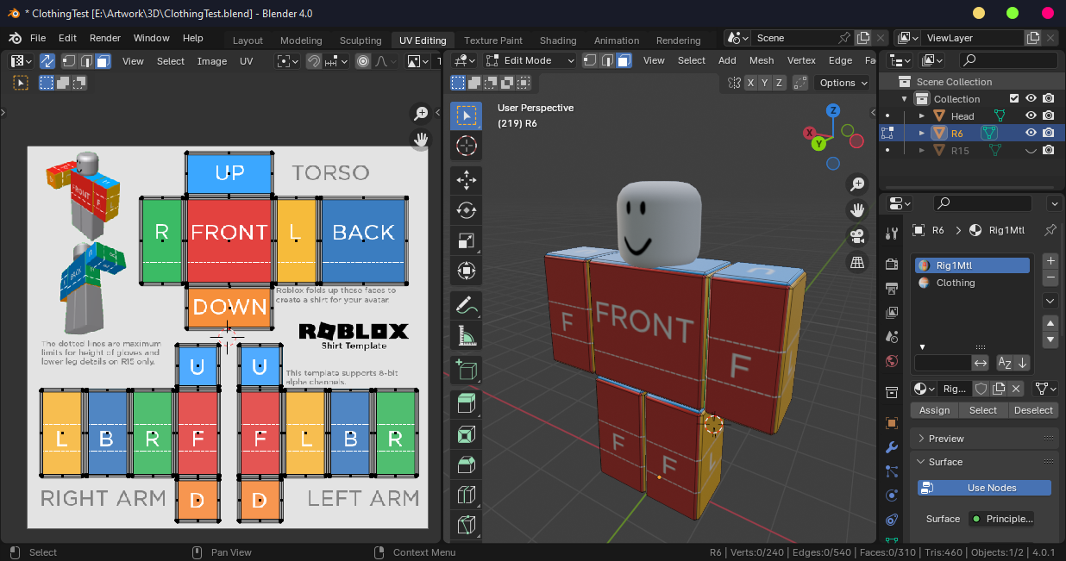This screenshot has width=1066, height=561.
Task: Select the Rotate tool
Action: coord(467,210)
